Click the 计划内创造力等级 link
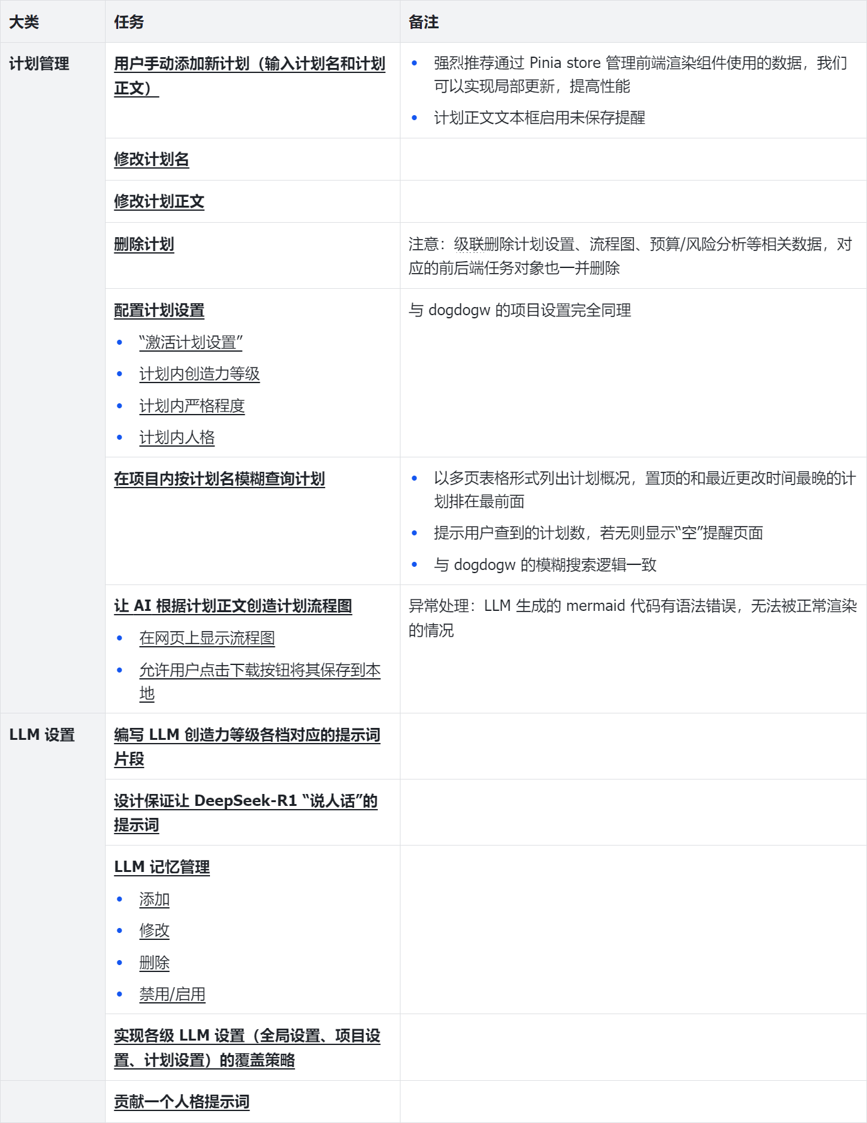867x1123 pixels. tap(199, 374)
